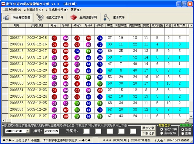Screen dimensions: 194x144
Task: Select date cell 2008-12-25
Action: 37,103
